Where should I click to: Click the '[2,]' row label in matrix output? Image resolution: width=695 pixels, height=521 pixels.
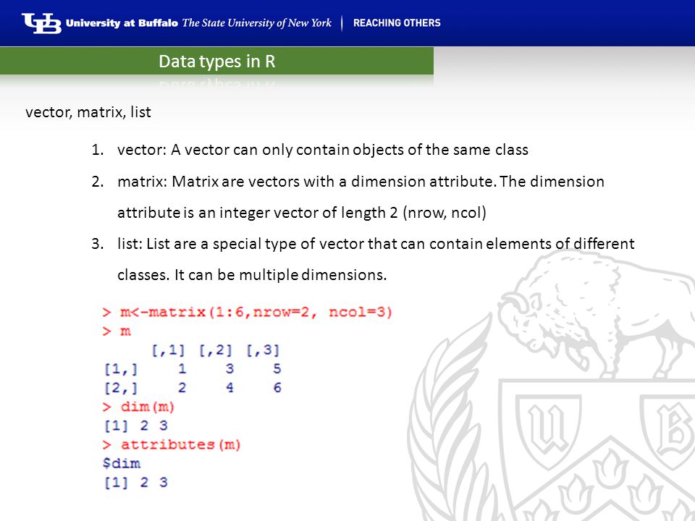tap(121, 388)
